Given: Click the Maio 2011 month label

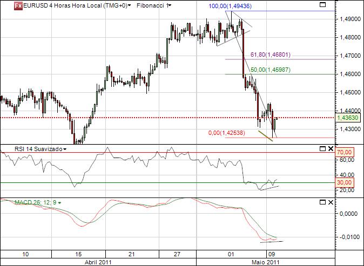Looking at the screenshot, I should pyautogui.click(x=266, y=262).
